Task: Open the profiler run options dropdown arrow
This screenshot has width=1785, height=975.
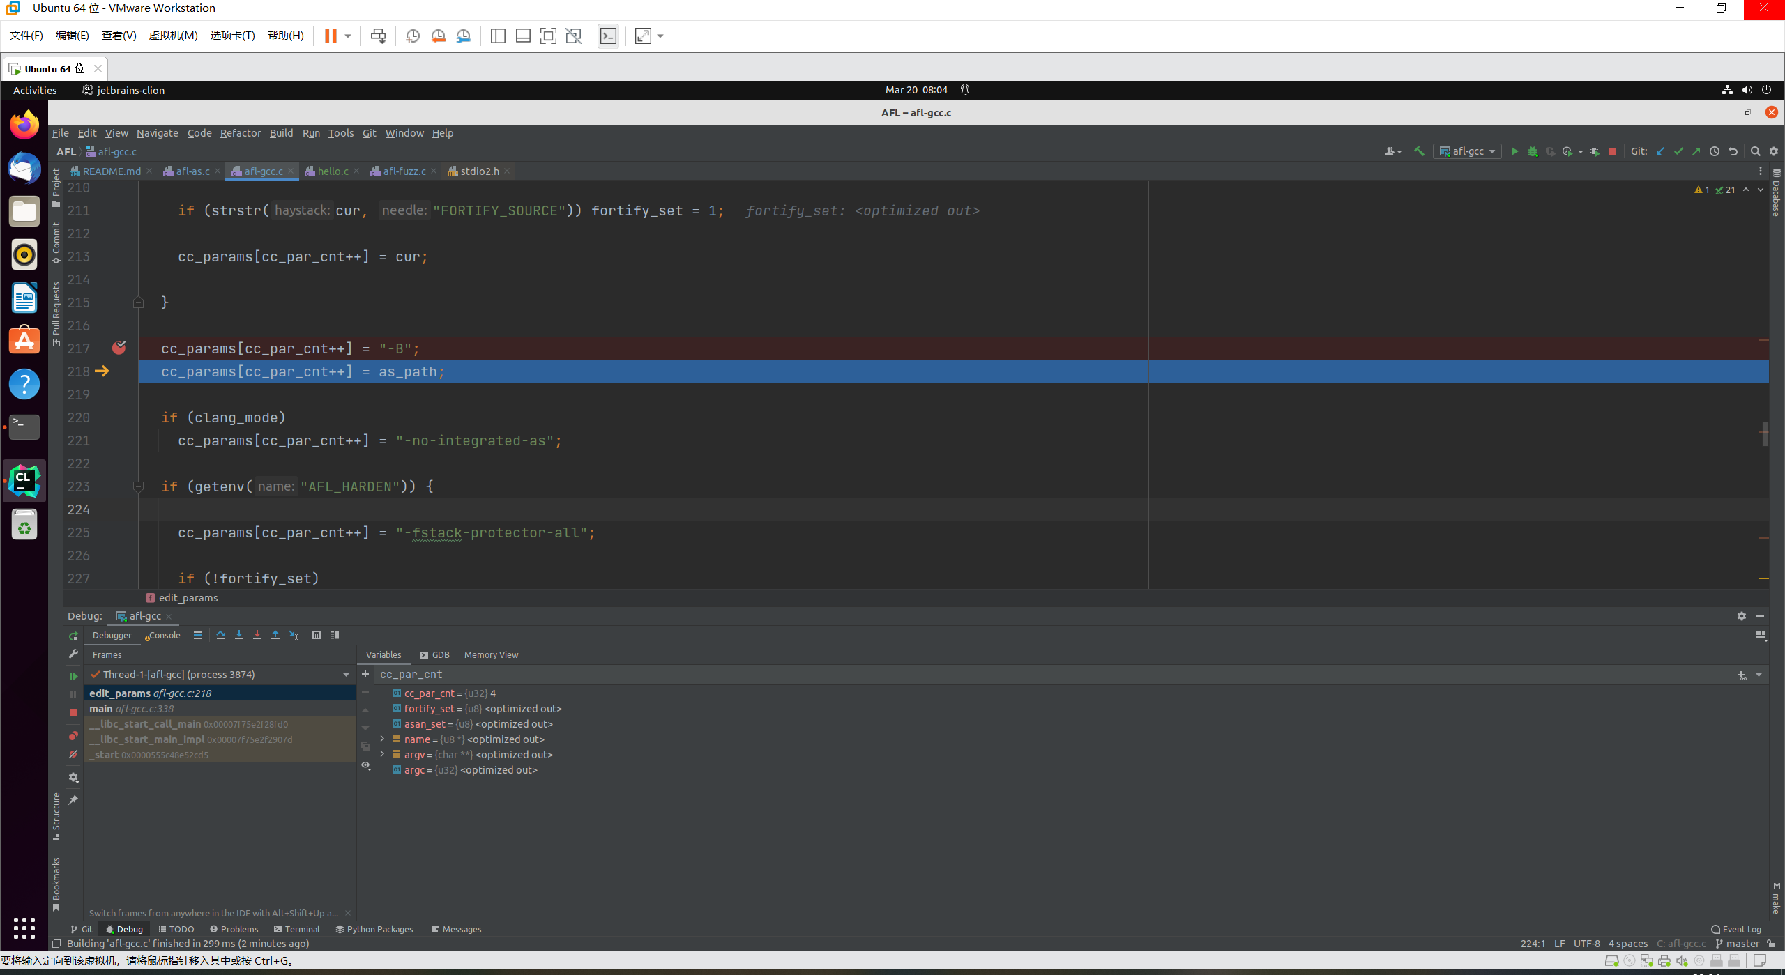Action: 1580,151
